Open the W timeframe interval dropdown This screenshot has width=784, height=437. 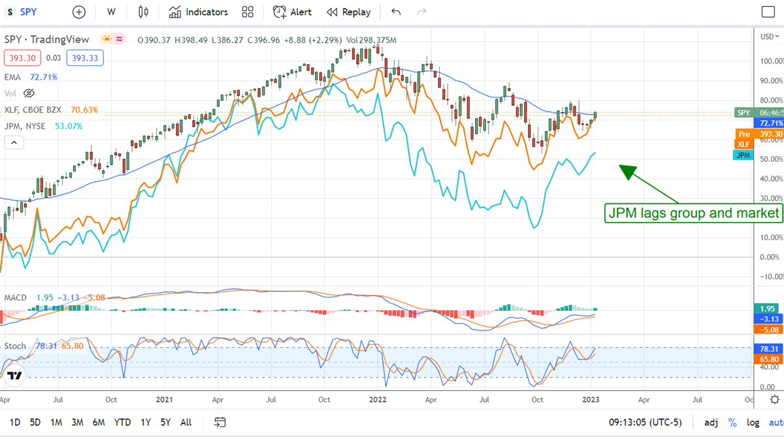(111, 12)
